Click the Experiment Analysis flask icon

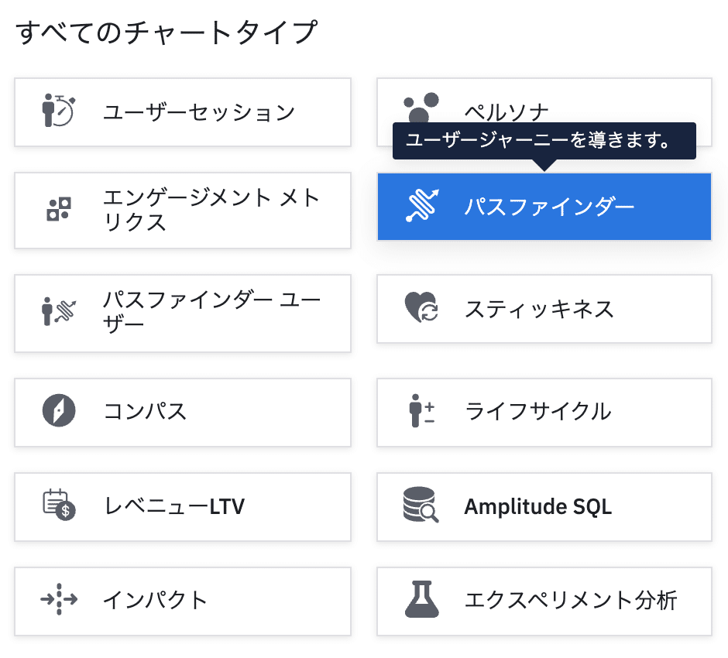pos(421,600)
